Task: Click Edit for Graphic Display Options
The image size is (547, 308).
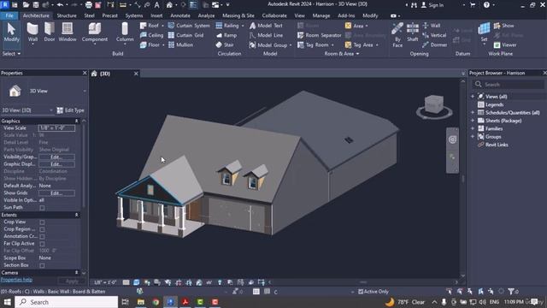Action: tap(56, 164)
